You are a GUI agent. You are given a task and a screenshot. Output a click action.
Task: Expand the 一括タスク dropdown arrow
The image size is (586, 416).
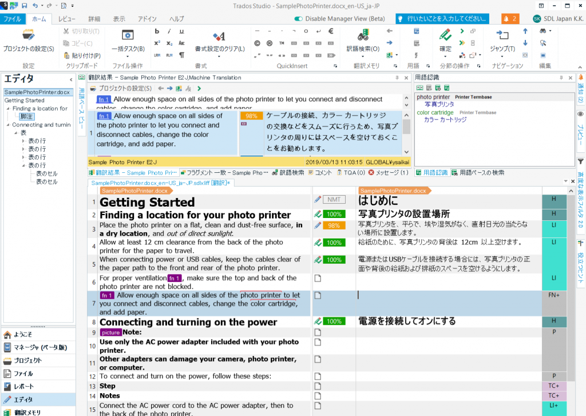click(x=127, y=57)
